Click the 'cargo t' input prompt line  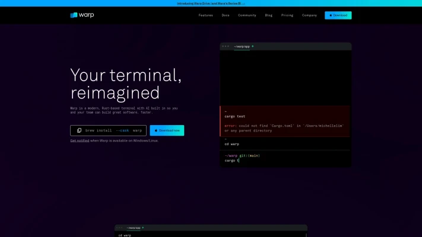[x=231, y=161]
